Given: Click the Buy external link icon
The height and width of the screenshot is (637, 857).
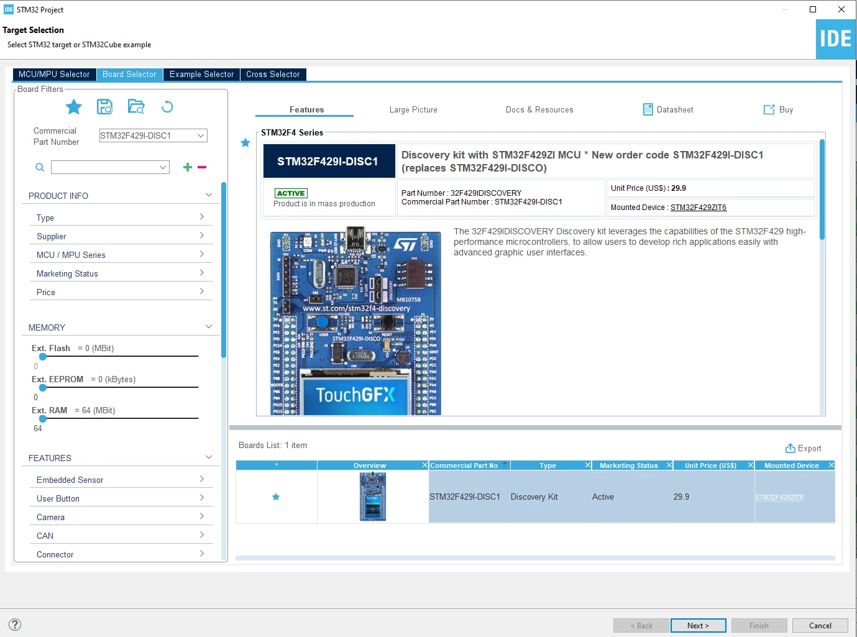Looking at the screenshot, I should coord(769,109).
